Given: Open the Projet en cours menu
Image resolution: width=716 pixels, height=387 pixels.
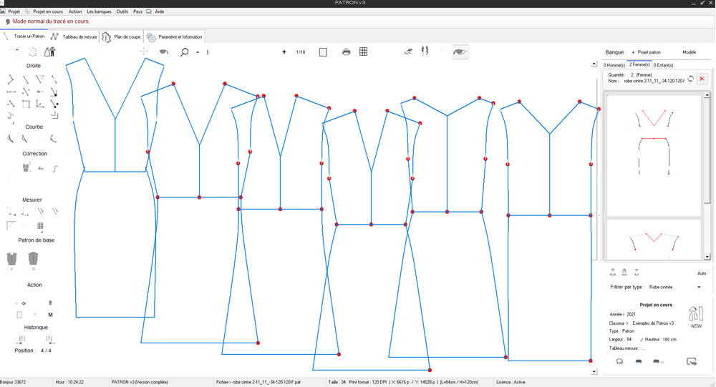Looking at the screenshot, I should (x=48, y=11).
